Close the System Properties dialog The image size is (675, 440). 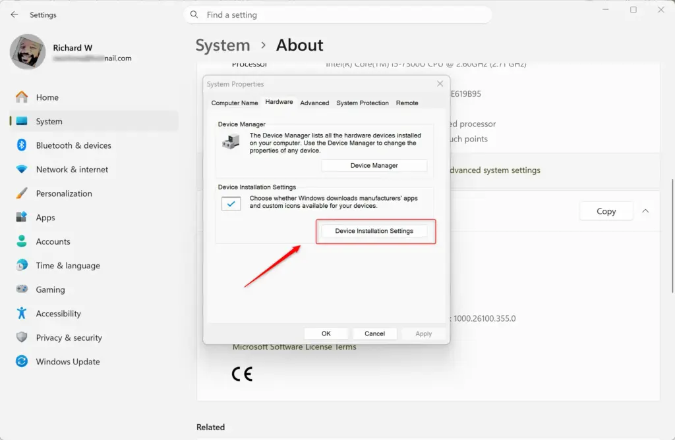click(440, 84)
